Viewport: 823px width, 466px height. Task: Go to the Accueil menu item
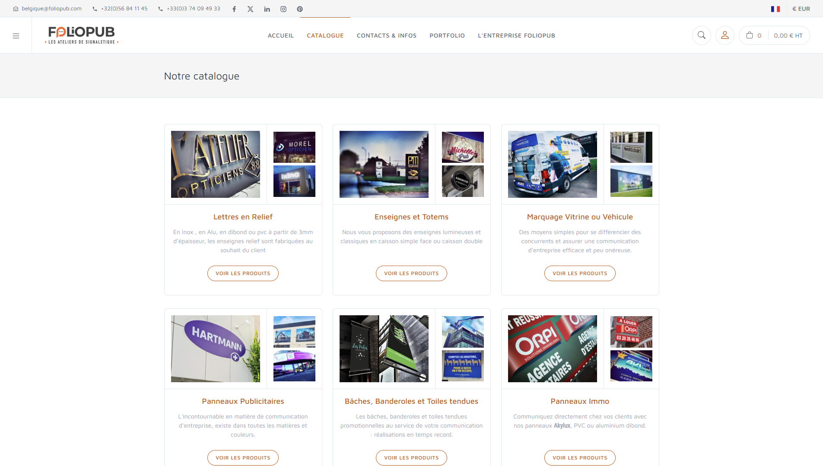click(281, 36)
